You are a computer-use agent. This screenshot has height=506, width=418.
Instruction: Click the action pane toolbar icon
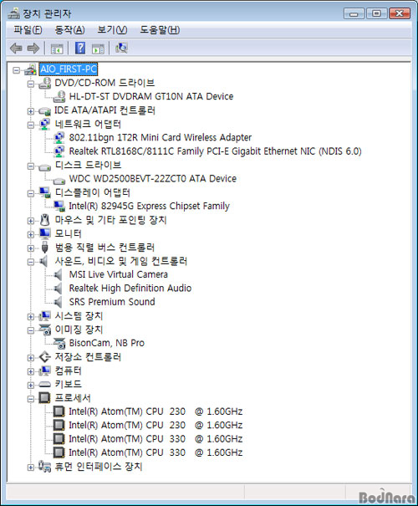coord(98,49)
